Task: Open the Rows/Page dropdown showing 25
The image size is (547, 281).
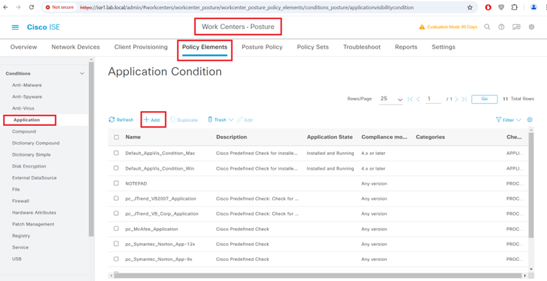Action: pos(392,99)
